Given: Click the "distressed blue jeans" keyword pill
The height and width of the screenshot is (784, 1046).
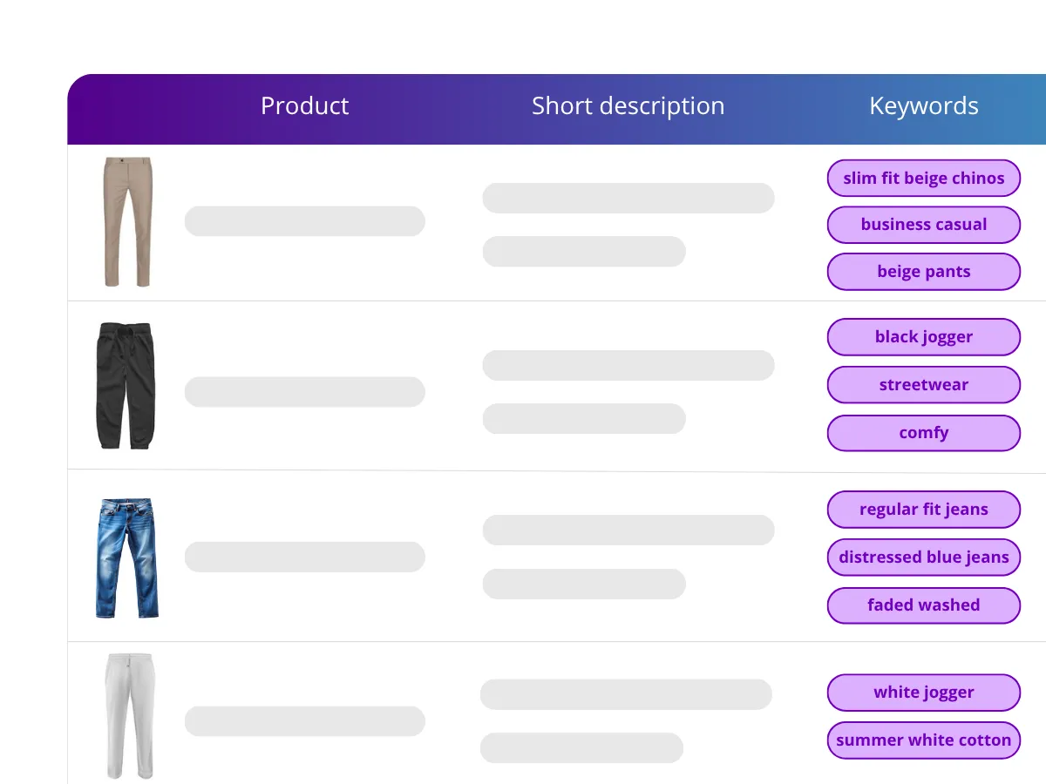Looking at the screenshot, I should (x=923, y=558).
